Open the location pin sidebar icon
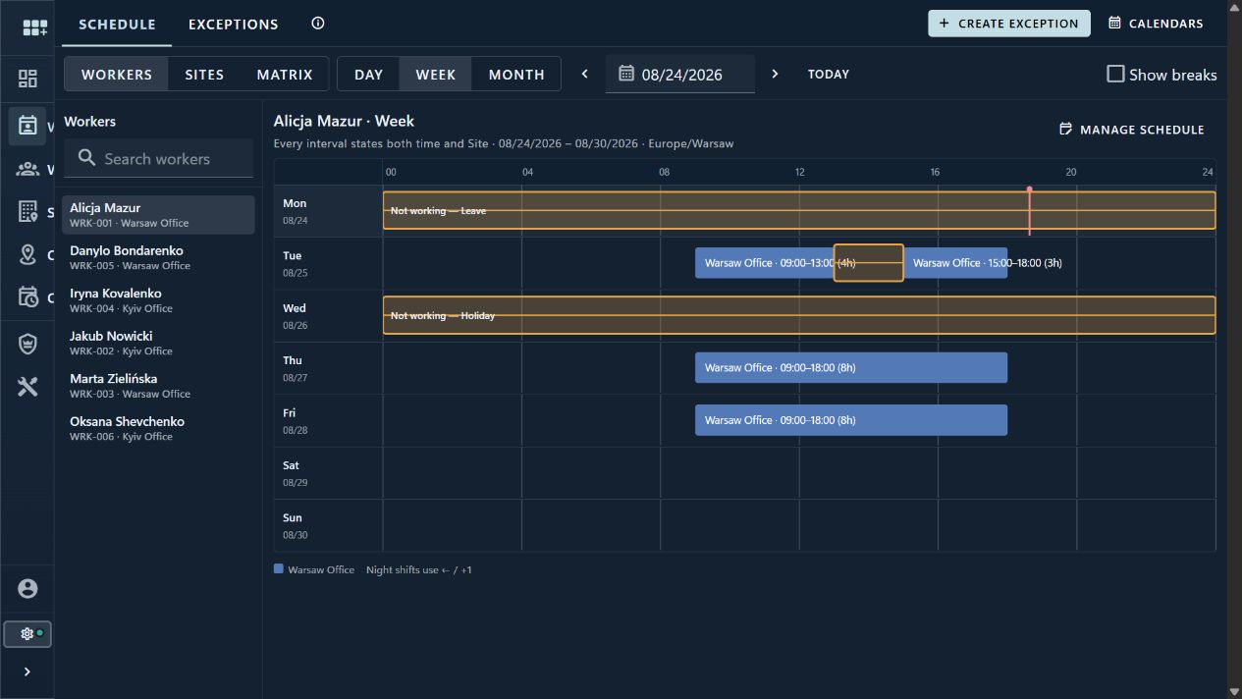This screenshot has width=1242, height=699. pyautogui.click(x=27, y=254)
